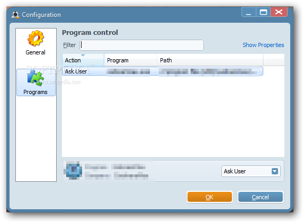The width and height of the screenshot is (304, 223).
Task: Select the Ask User row in program list
Action: pos(163,71)
